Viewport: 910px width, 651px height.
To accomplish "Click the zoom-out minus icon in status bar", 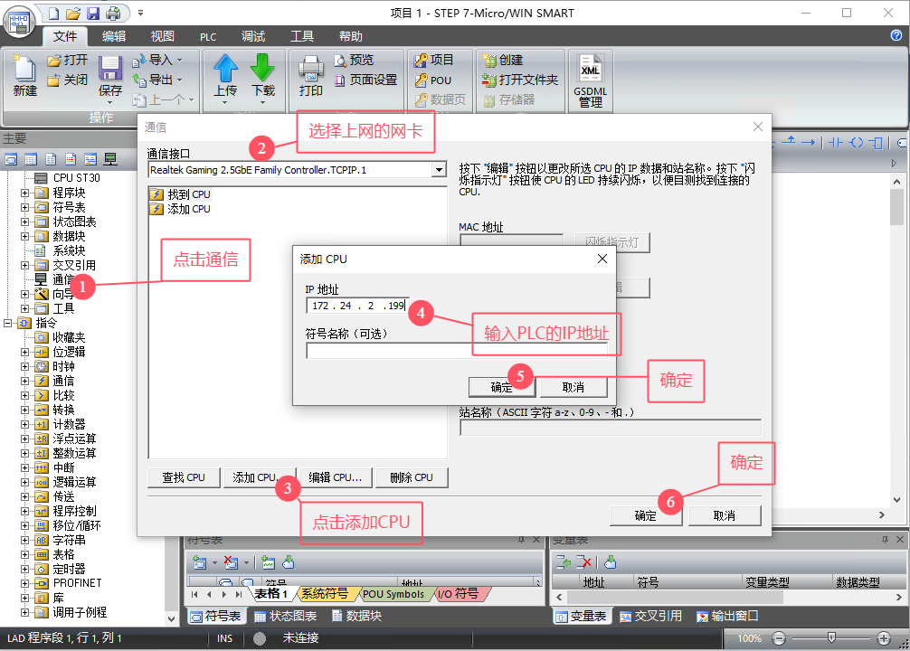I will coord(779,639).
